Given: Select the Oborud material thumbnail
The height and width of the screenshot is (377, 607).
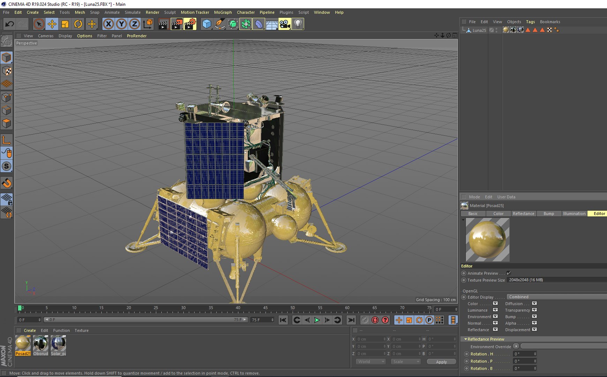Looking at the screenshot, I should pos(40,346).
